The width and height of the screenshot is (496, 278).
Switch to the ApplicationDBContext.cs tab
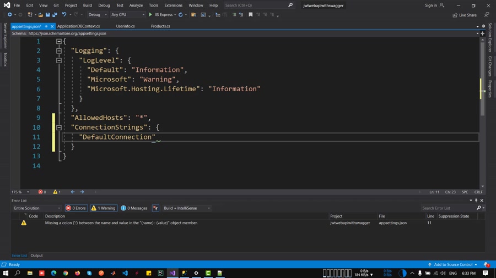(78, 26)
